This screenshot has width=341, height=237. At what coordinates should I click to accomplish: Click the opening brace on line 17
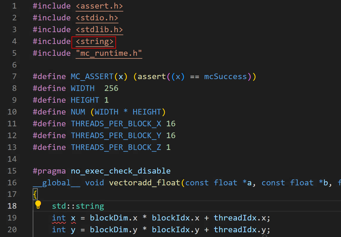35,194
